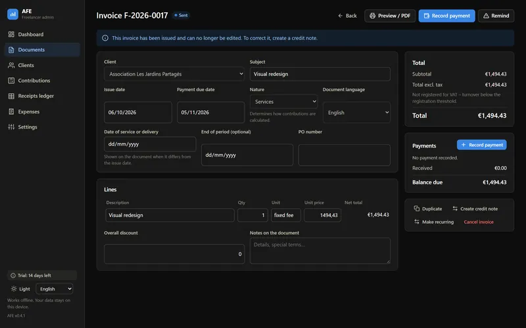Open Preview / PDF

pos(390,16)
